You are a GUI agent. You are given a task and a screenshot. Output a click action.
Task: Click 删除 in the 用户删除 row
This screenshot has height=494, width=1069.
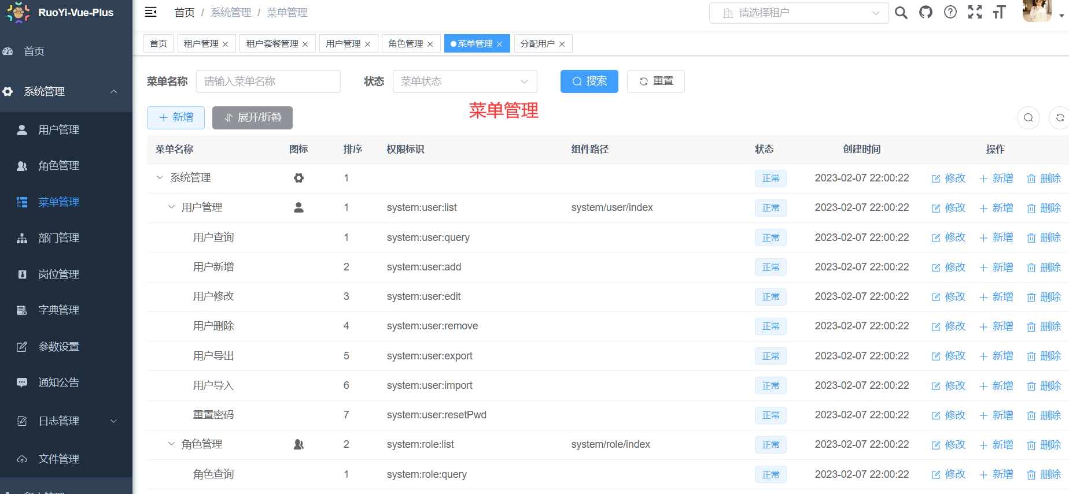tap(1044, 326)
